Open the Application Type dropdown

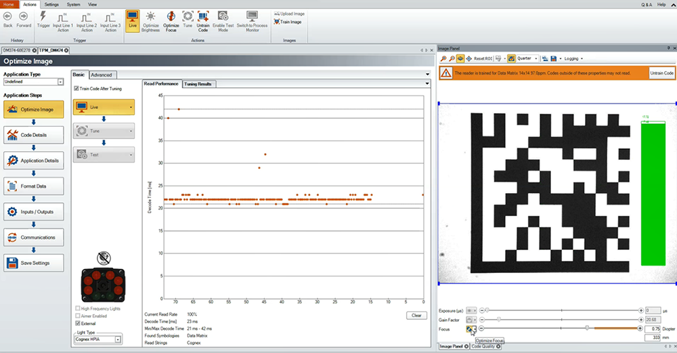coord(60,81)
